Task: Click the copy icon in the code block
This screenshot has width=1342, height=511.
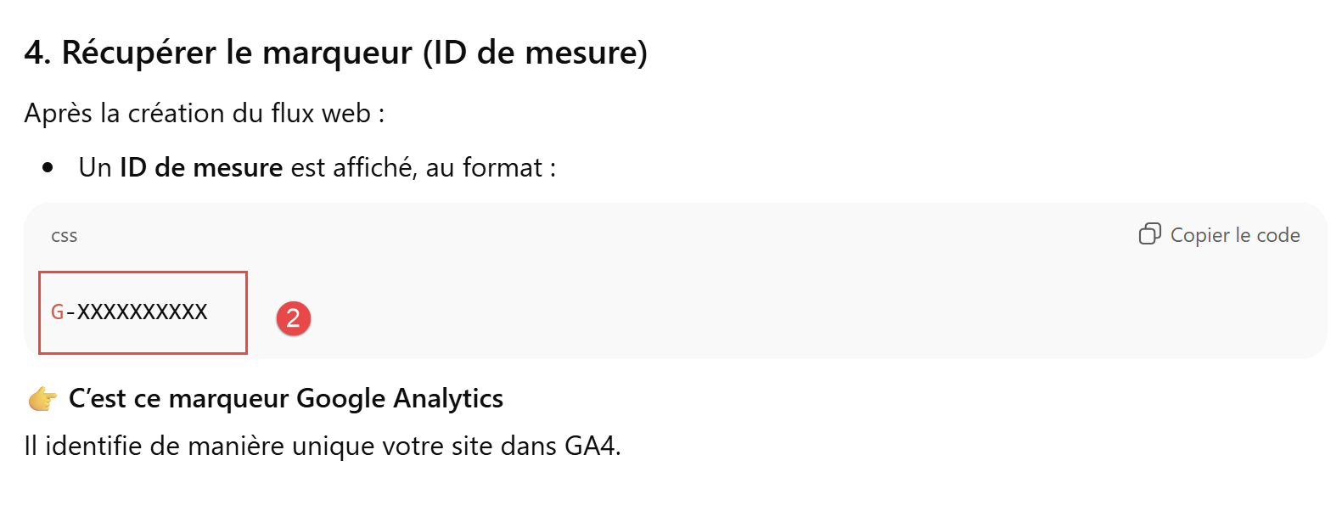Action: click(x=1149, y=234)
